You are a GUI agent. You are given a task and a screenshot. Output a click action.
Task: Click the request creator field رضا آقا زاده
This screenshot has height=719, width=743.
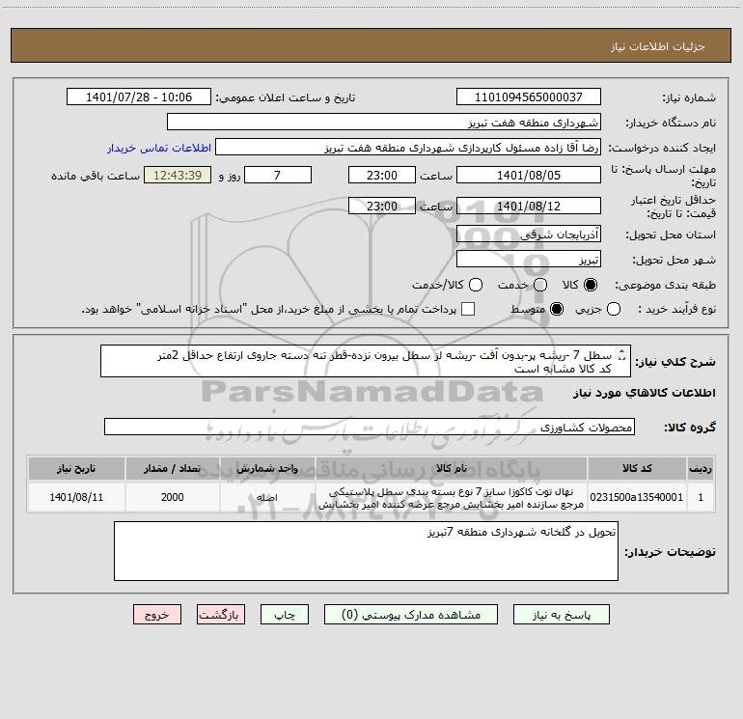(408, 147)
